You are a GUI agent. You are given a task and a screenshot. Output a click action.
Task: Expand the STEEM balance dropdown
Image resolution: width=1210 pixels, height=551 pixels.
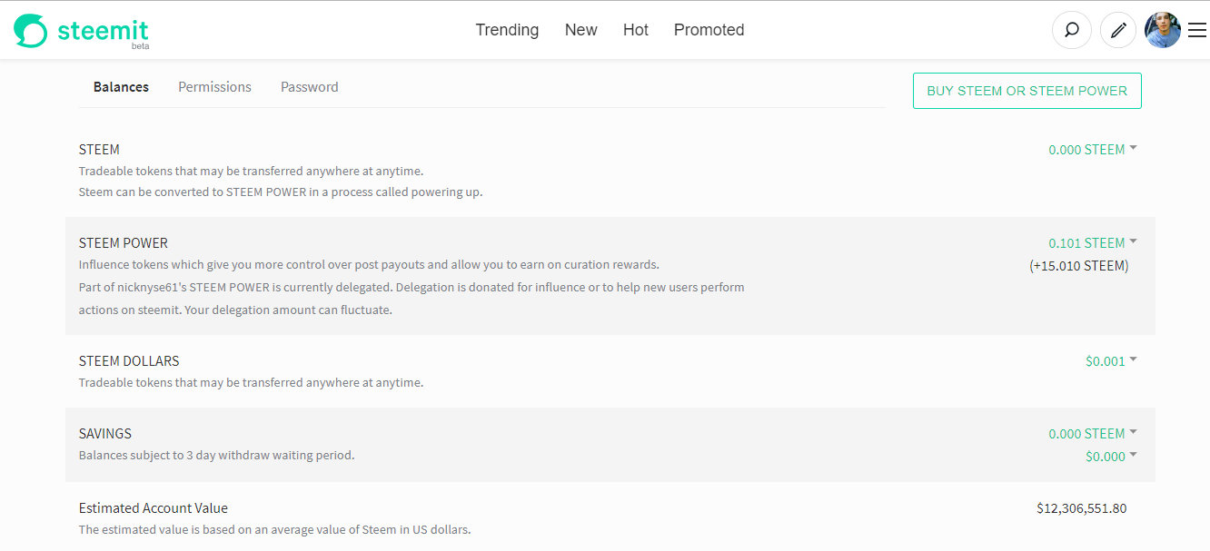tap(1132, 148)
